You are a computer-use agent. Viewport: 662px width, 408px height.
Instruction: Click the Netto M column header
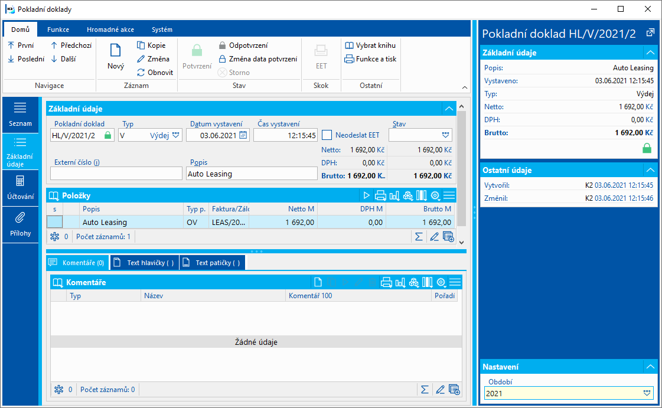pos(283,209)
